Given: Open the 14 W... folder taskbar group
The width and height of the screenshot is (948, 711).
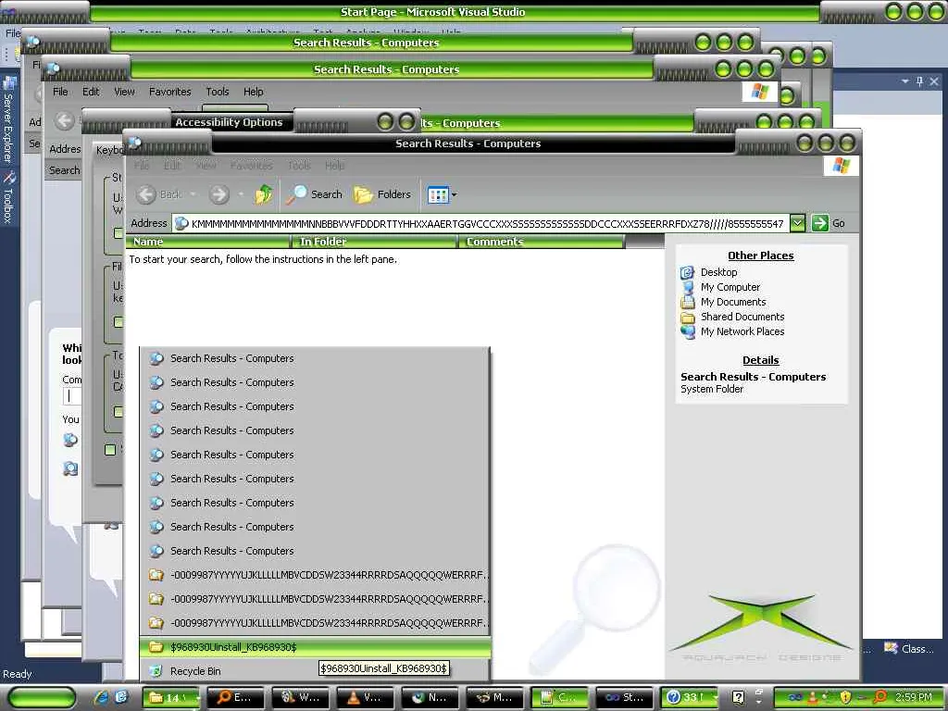Looking at the screenshot, I should [173, 698].
